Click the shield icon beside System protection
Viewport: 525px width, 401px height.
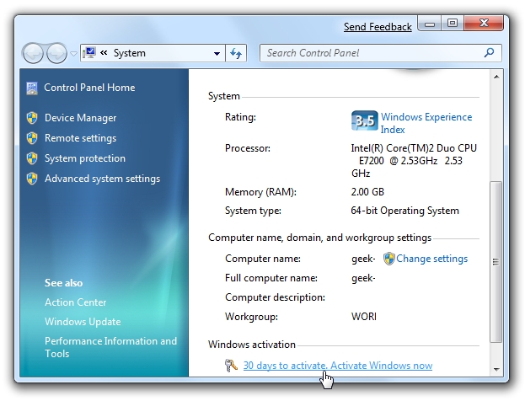(32, 158)
